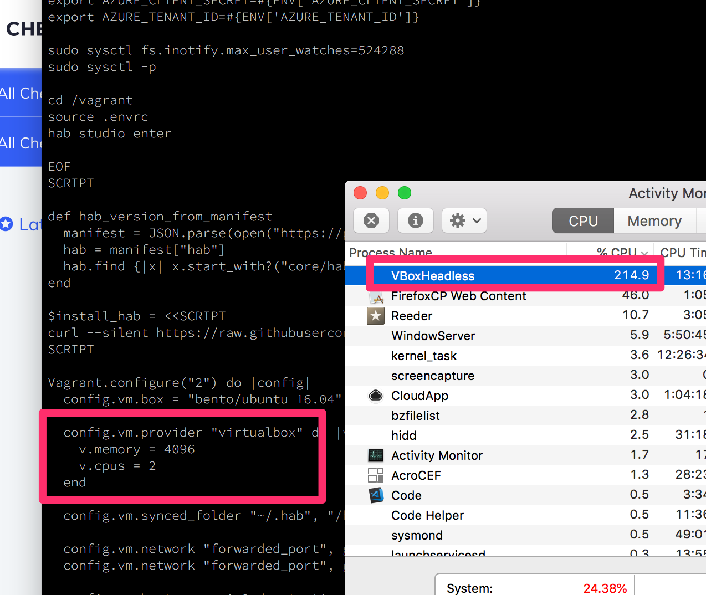
Task: Sort by Process Name column header
Action: click(x=391, y=252)
